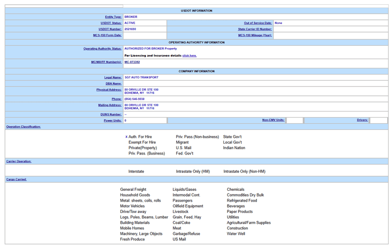Click State Carrier ID Number link
391x247 pixels.
(255, 29)
